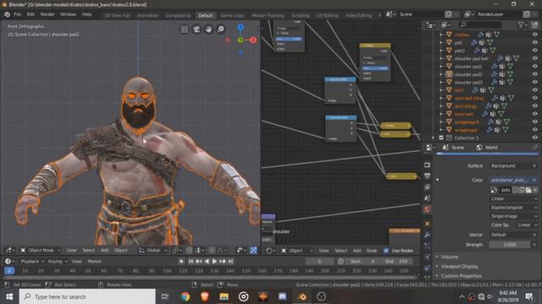542x304 pixels.
Task: Open the Keying popover in timeline
Action: [58, 261]
